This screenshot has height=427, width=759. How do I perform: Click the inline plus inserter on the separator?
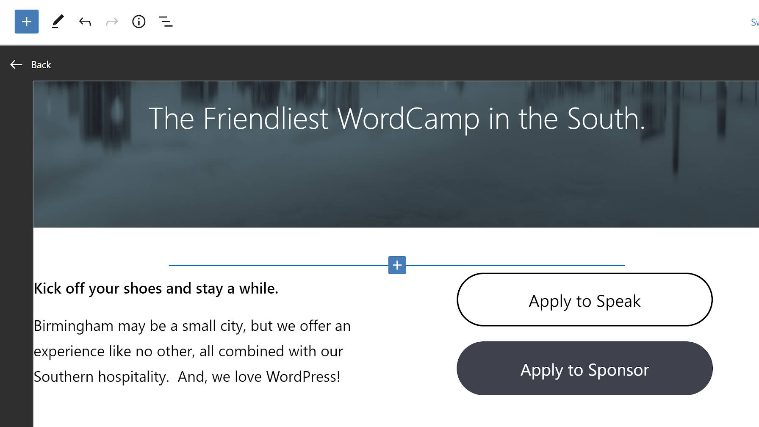(x=397, y=265)
